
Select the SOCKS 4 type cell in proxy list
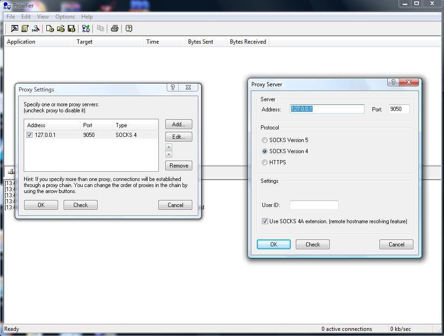(x=126, y=135)
